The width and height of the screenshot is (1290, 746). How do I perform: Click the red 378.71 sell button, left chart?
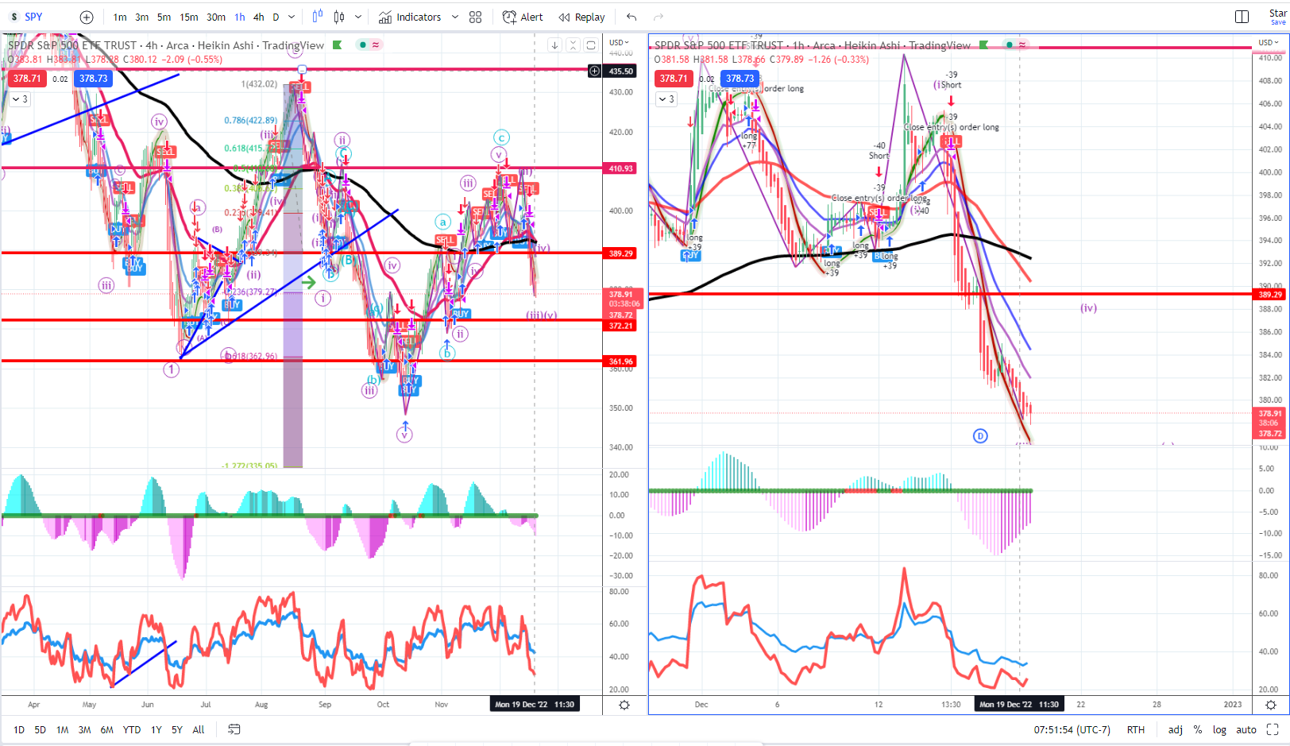pos(26,79)
